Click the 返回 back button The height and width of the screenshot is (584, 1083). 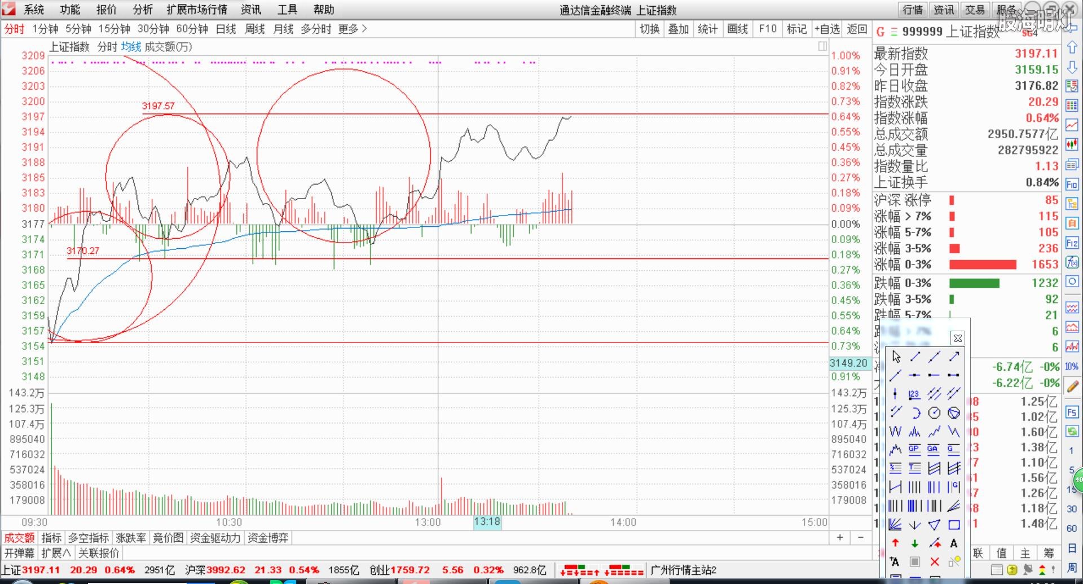pyautogui.click(x=857, y=29)
